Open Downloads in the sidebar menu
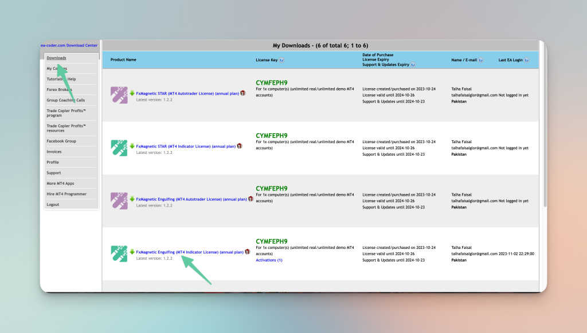Viewport: 587px width, 333px height. click(x=56, y=58)
